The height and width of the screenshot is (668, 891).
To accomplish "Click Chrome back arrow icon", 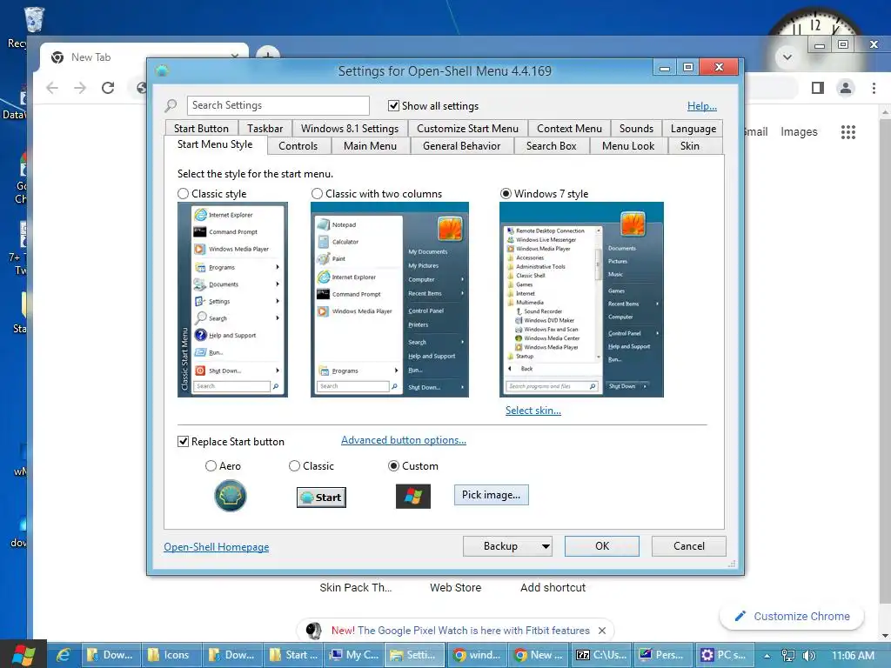I will 52,88.
